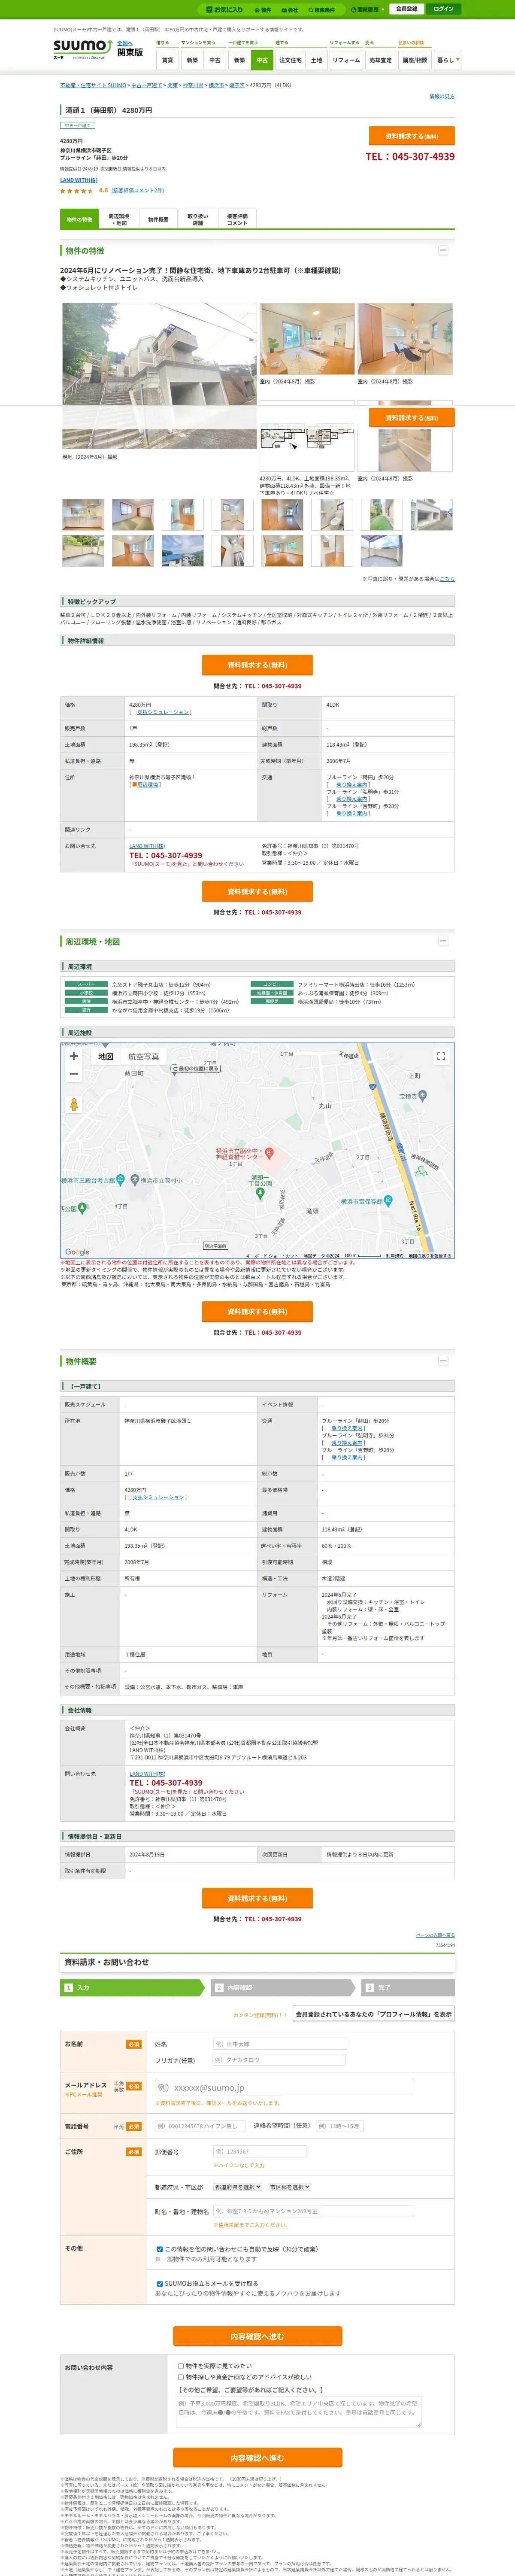Open 土地 in main navigation

[x=316, y=60]
